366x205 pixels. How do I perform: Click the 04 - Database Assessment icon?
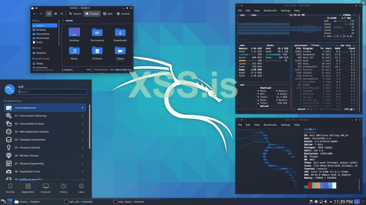coord(9,140)
